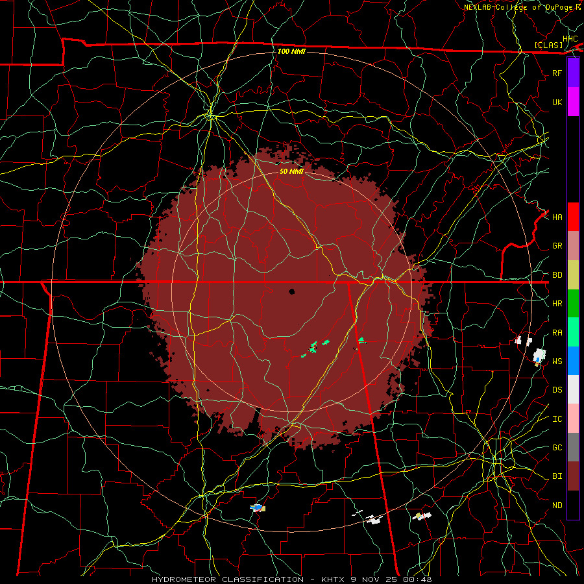The height and width of the screenshot is (584, 584).
Task: Click the 'RF' legend label
Action: click(557, 73)
